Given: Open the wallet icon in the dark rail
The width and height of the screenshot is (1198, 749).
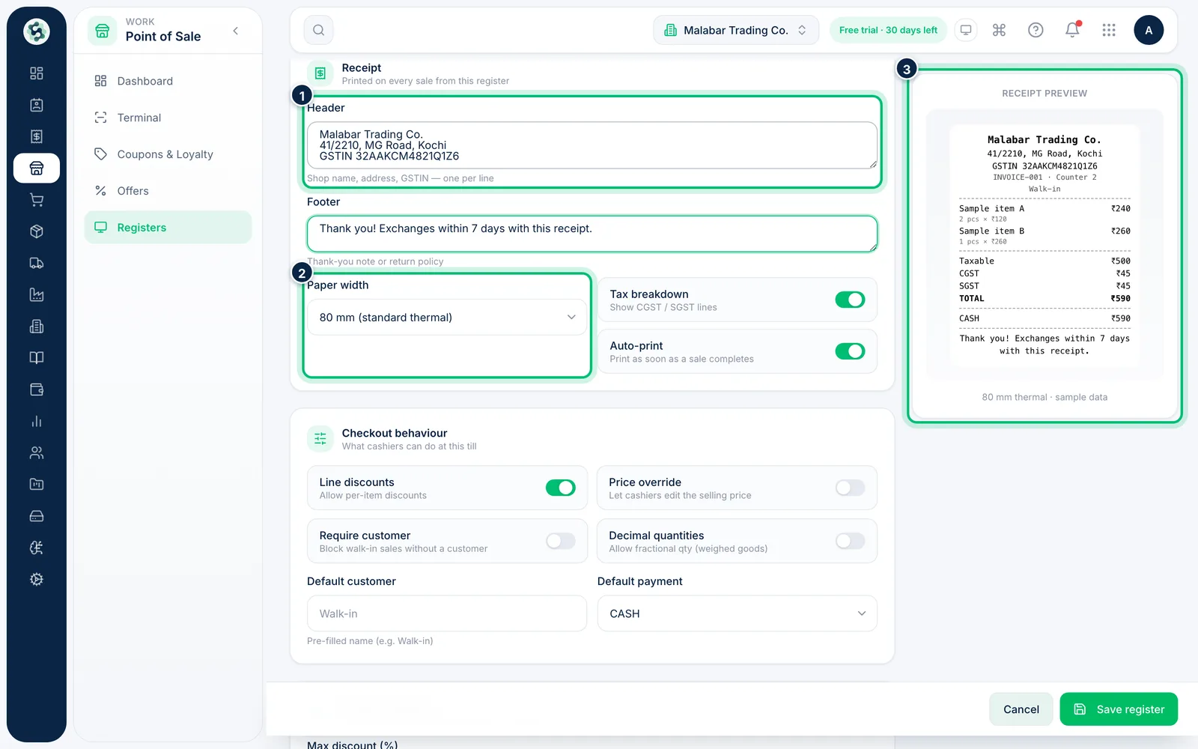Looking at the screenshot, I should [x=36, y=389].
